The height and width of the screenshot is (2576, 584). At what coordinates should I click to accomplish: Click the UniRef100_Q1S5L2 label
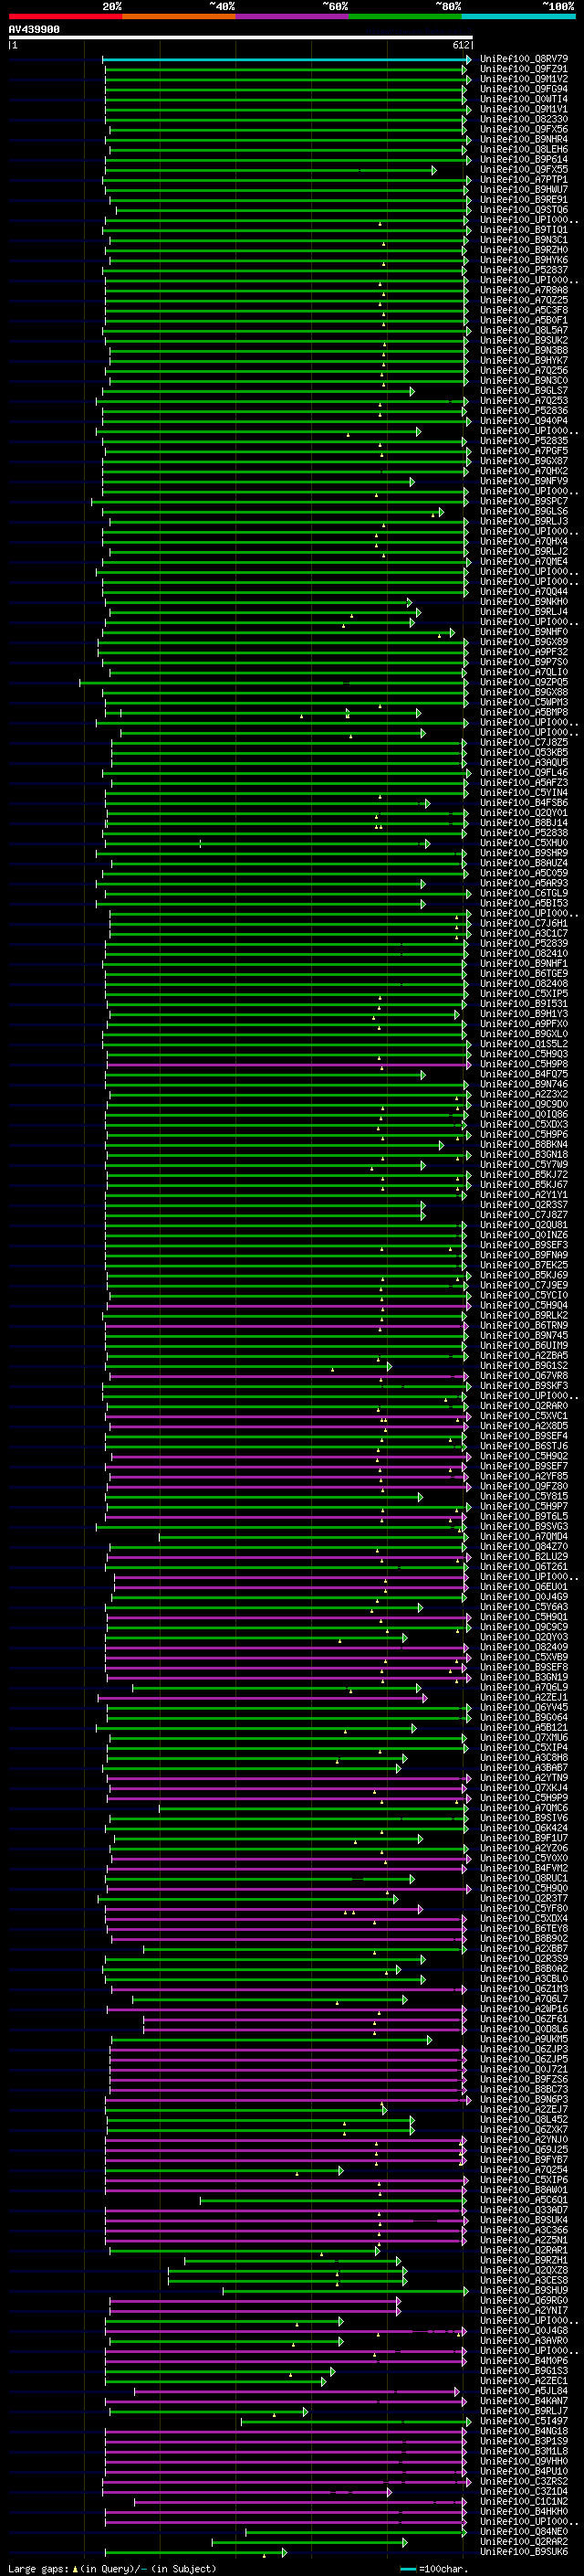click(x=524, y=1044)
